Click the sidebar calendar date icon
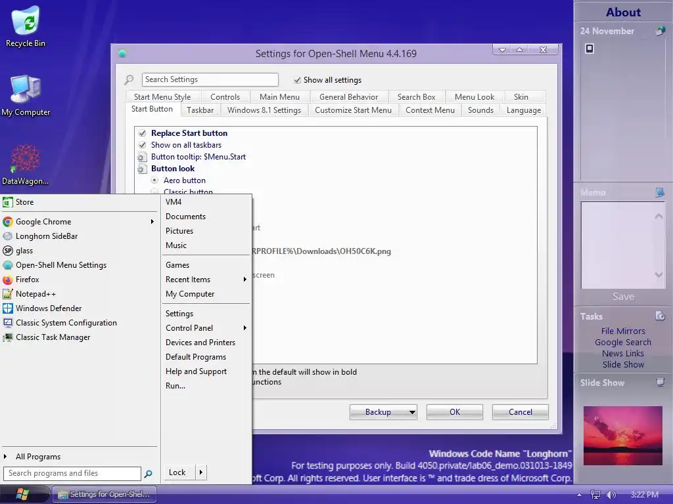Image resolution: width=673 pixels, height=504 pixels. tap(660, 31)
